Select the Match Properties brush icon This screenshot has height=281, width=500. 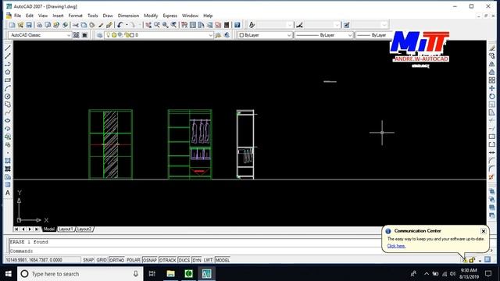tap(101, 25)
